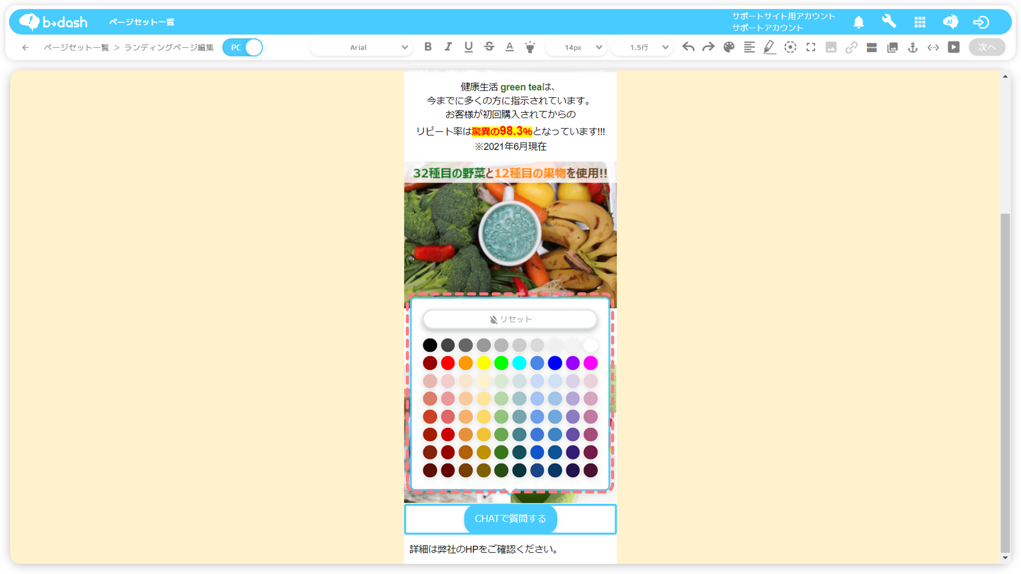Screen dimensions: 1021x574
Task: Pick the dark red swatch in bright row
Action: 430,363
